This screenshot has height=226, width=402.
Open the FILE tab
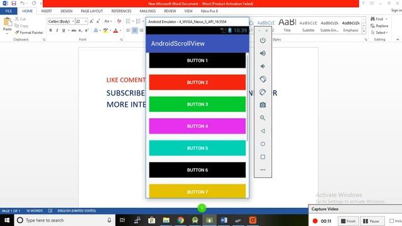tap(8, 11)
